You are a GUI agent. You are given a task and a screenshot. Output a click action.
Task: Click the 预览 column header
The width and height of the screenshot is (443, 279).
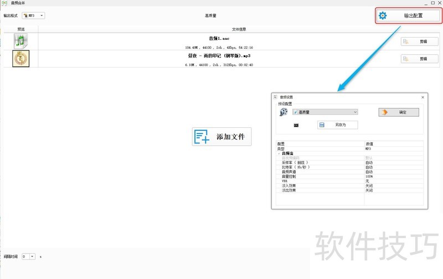click(21, 29)
